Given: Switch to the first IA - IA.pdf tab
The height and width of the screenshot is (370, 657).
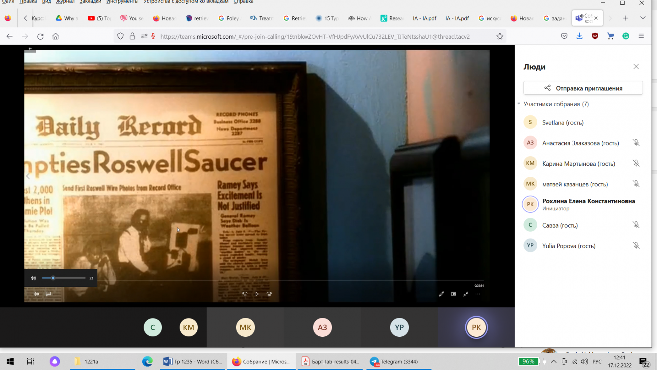Looking at the screenshot, I should click(424, 18).
